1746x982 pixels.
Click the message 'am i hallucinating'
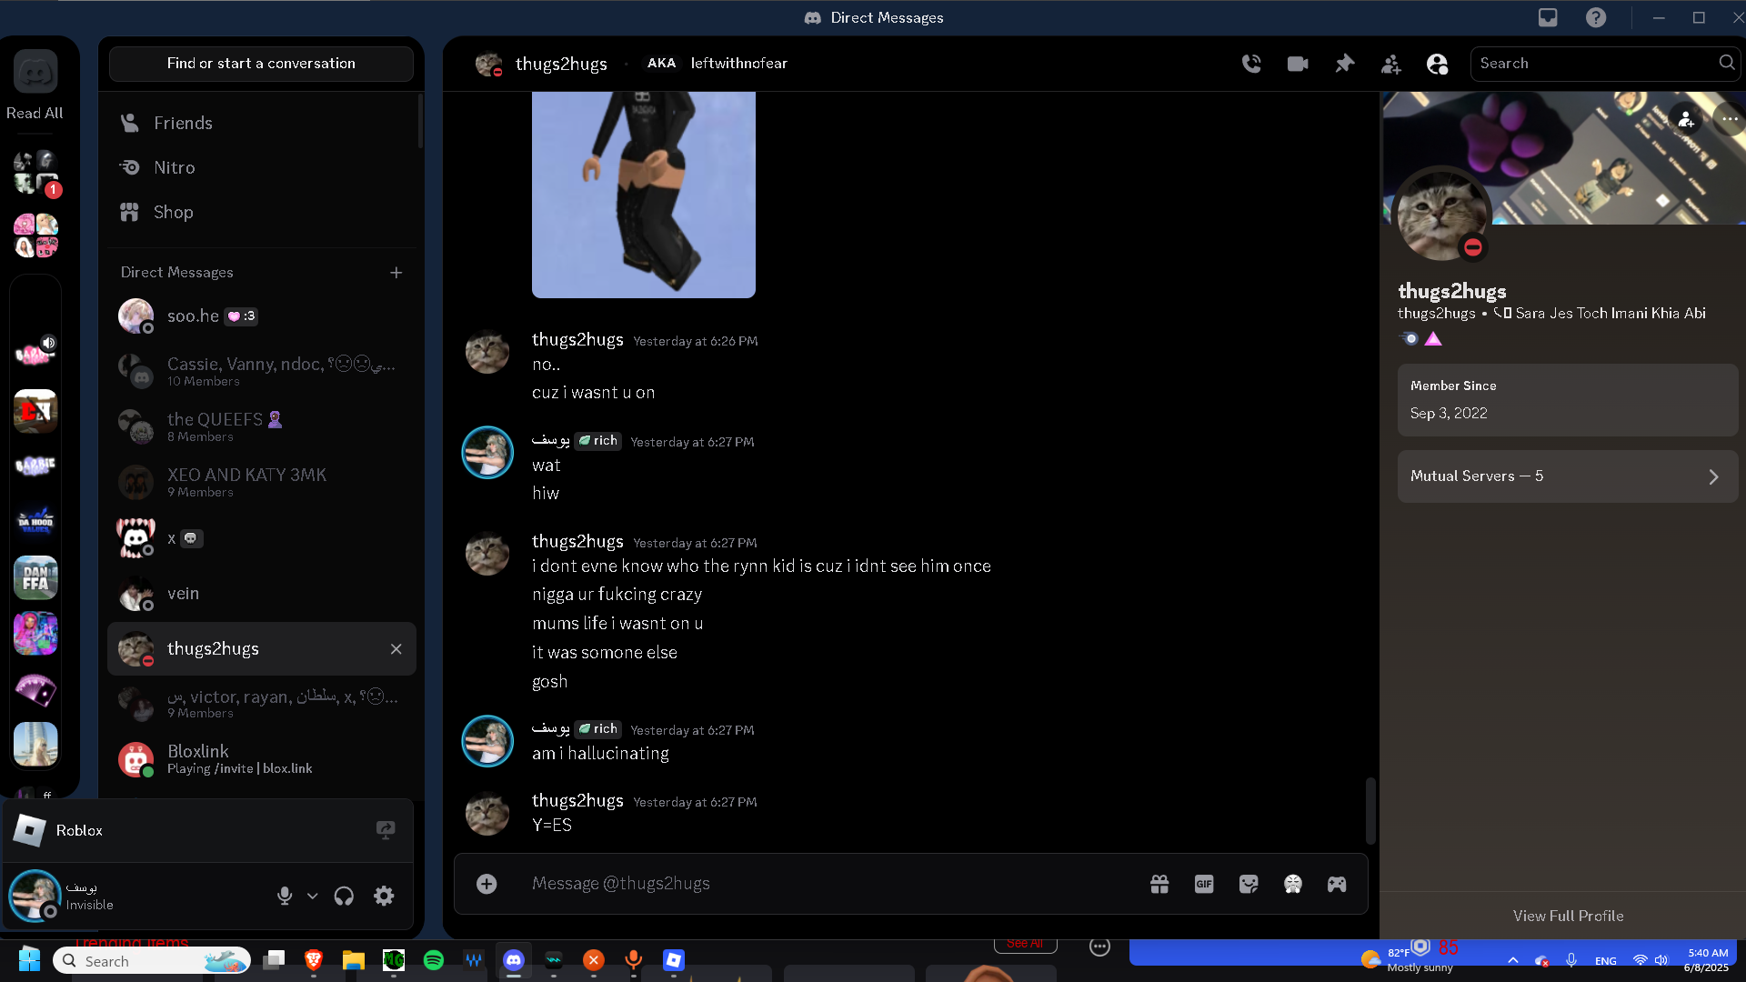600,754
